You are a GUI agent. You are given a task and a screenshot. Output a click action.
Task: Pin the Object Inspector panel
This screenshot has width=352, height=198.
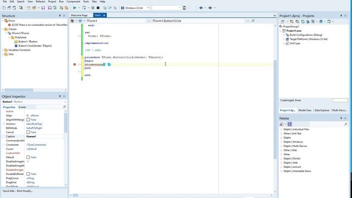[60, 96]
